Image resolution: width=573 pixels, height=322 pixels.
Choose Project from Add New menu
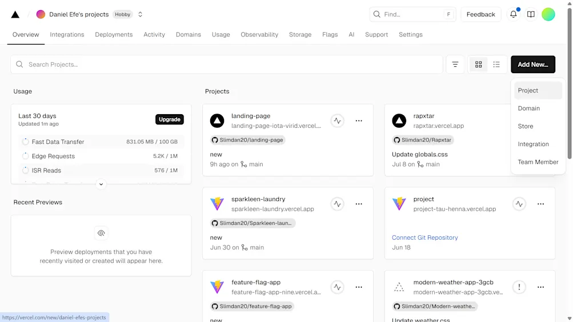538,90
